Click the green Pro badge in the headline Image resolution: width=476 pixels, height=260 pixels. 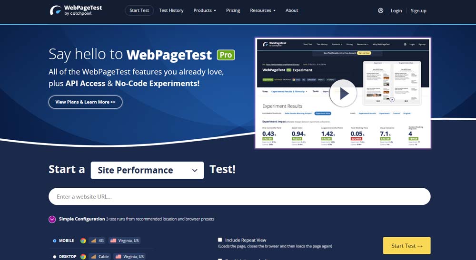click(x=226, y=55)
